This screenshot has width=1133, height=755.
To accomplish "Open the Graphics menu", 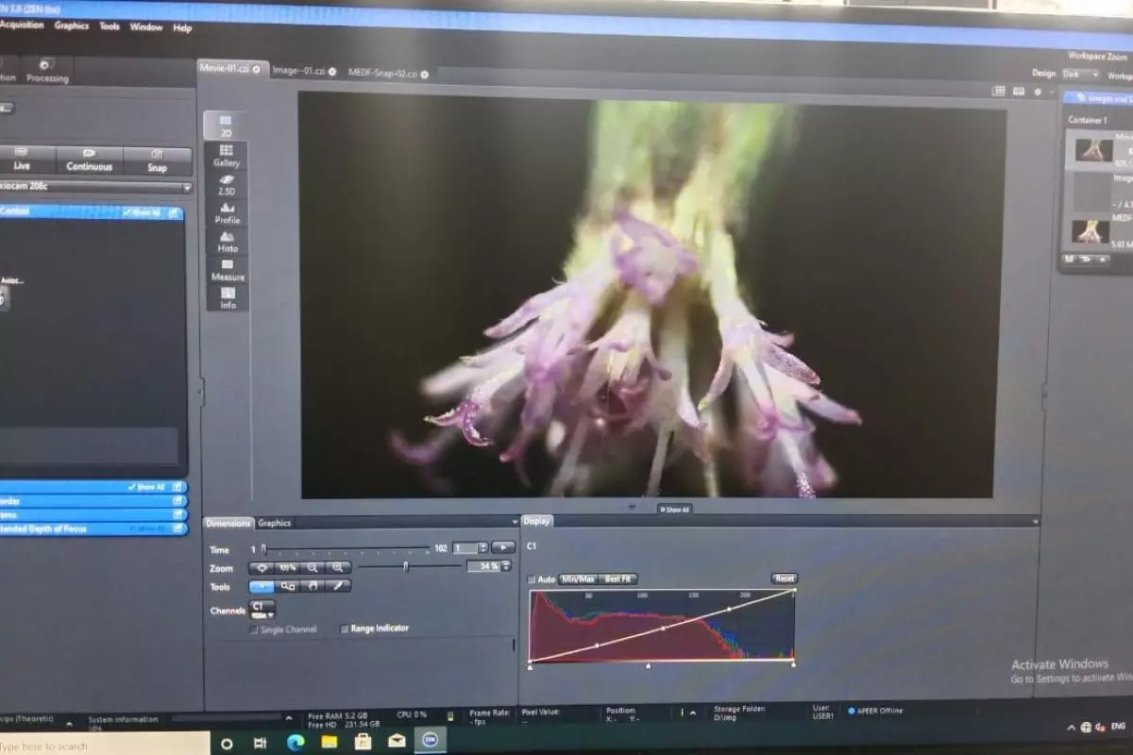I will pos(71,26).
